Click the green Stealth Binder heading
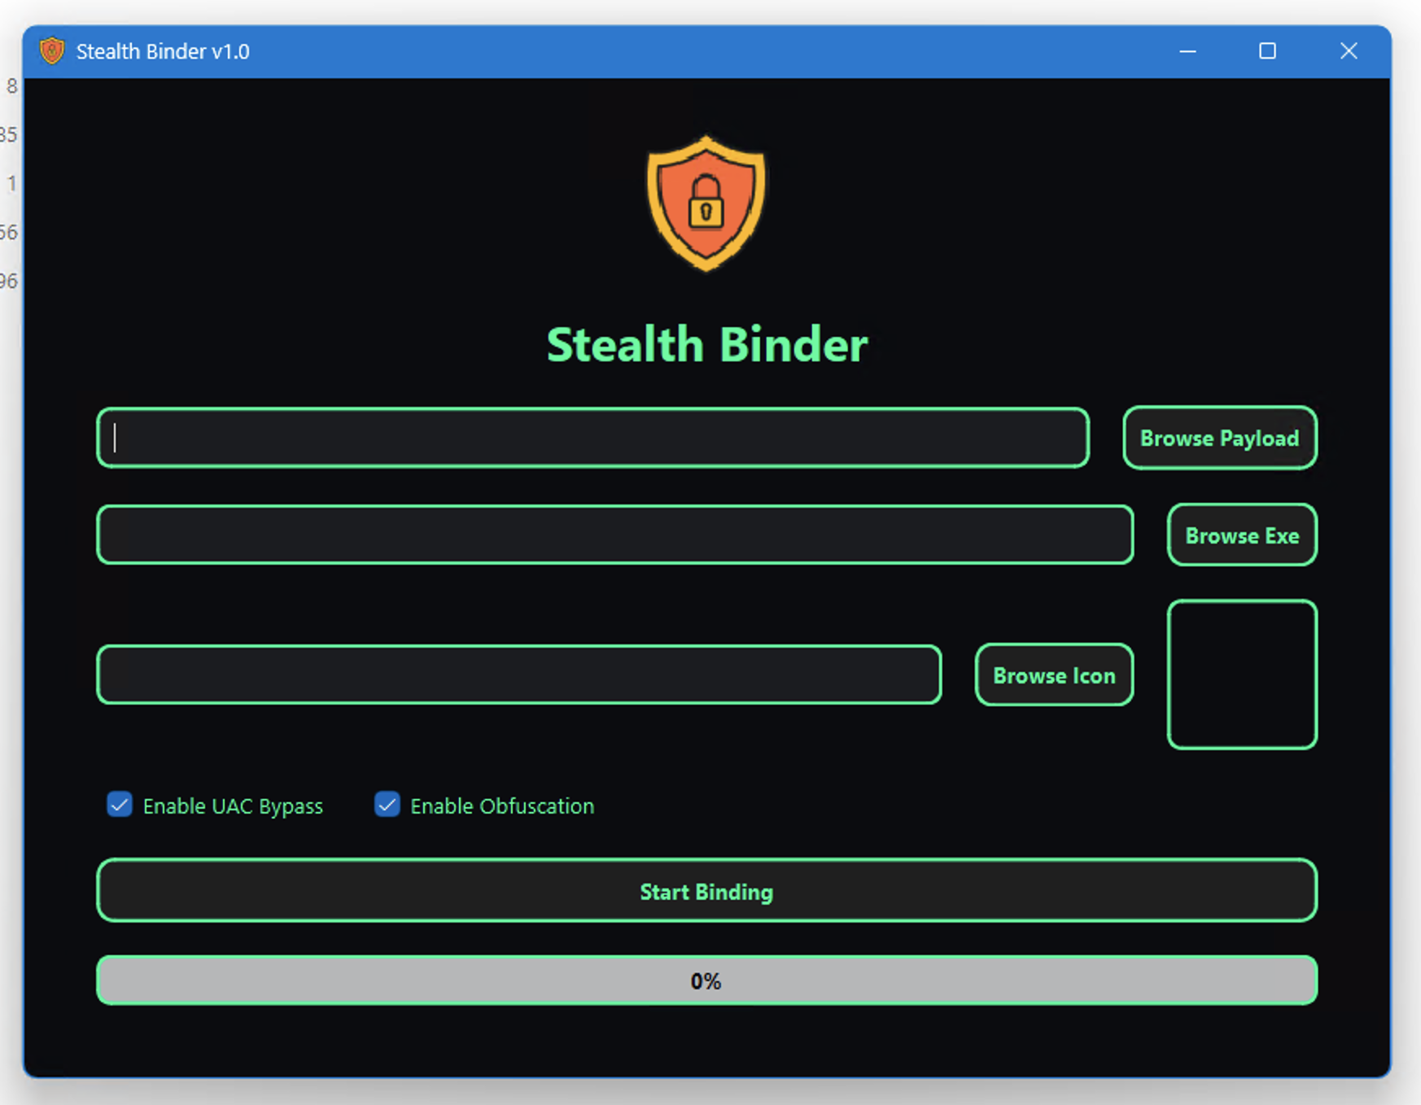The height and width of the screenshot is (1105, 1421). (x=706, y=345)
